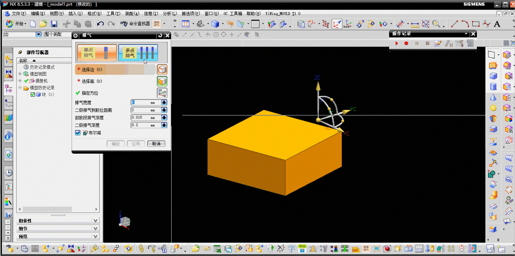Open the 0.015 sealing depth dropdown arrow

click(x=164, y=117)
